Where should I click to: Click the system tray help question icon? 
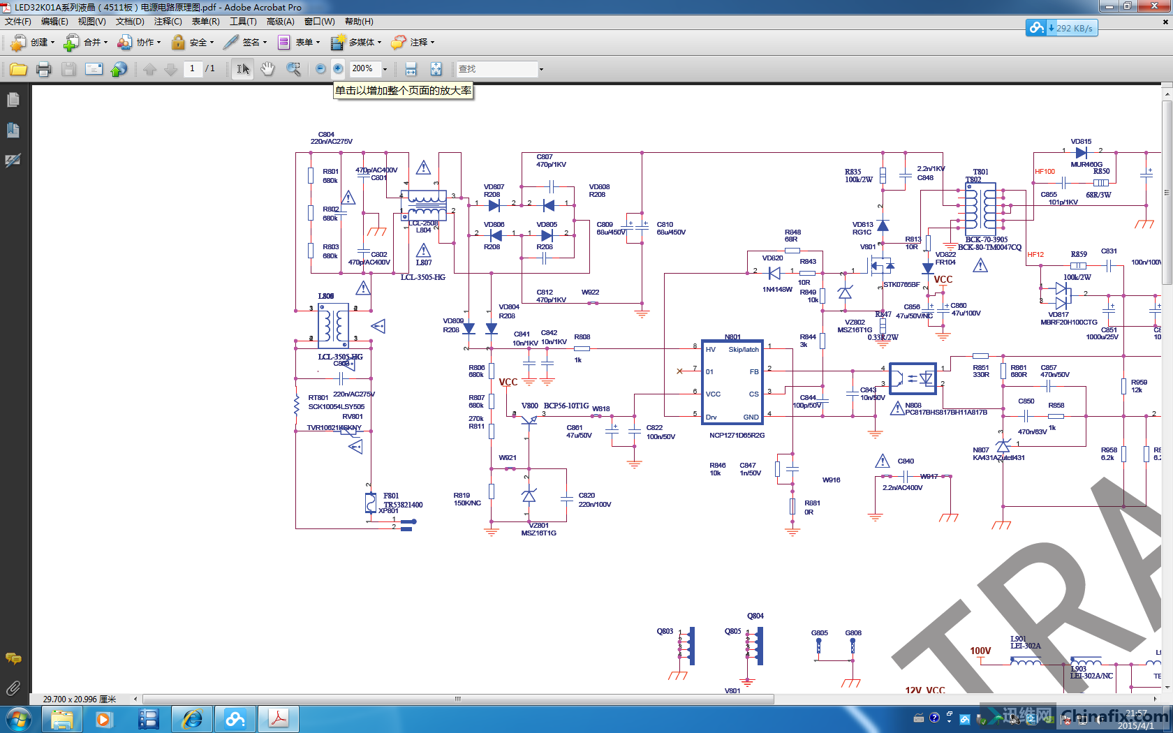click(x=934, y=718)
